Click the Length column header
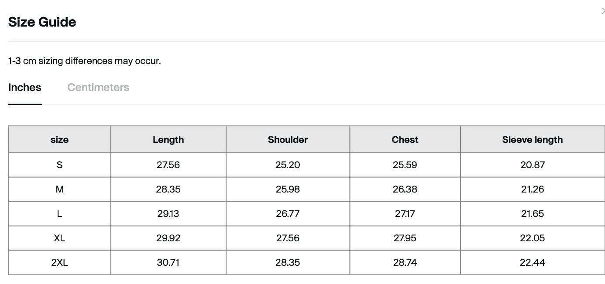Screen dimensions: 605x284 [168, 140]
